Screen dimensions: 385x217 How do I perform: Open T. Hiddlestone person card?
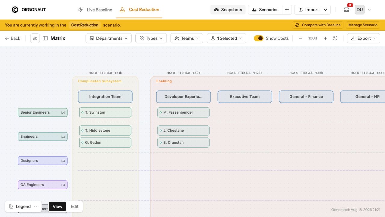105,131
